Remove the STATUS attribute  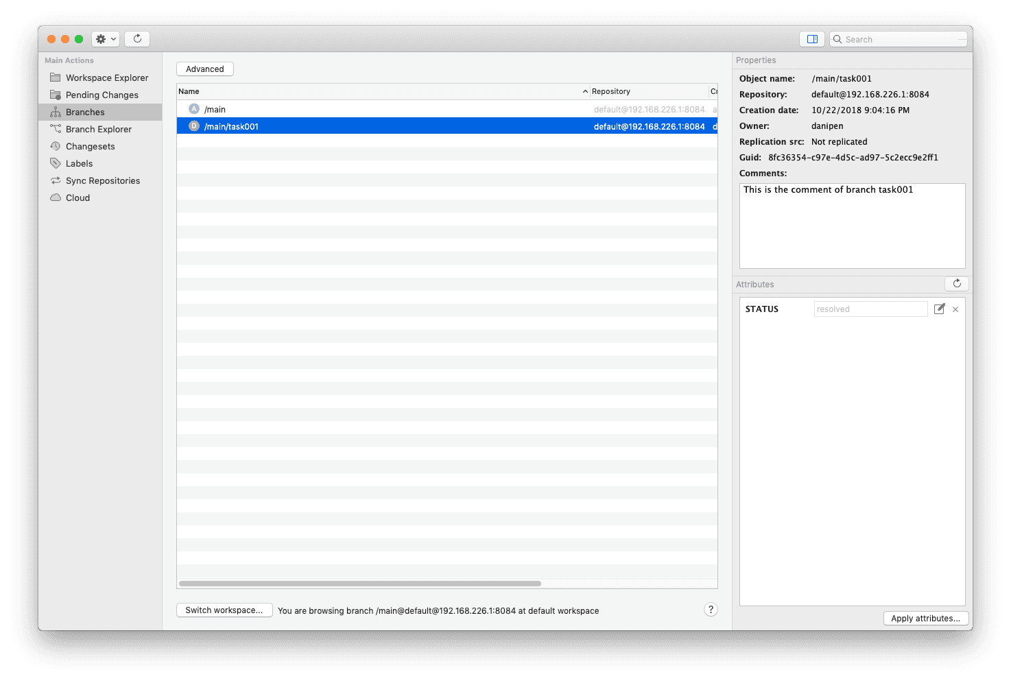click(955, 309)
